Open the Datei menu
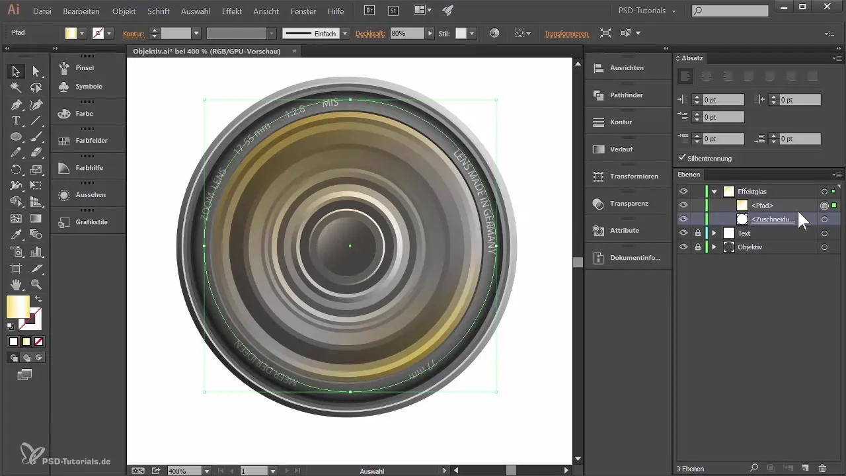Viewport: 846px width, 476px height. (42, 11)
